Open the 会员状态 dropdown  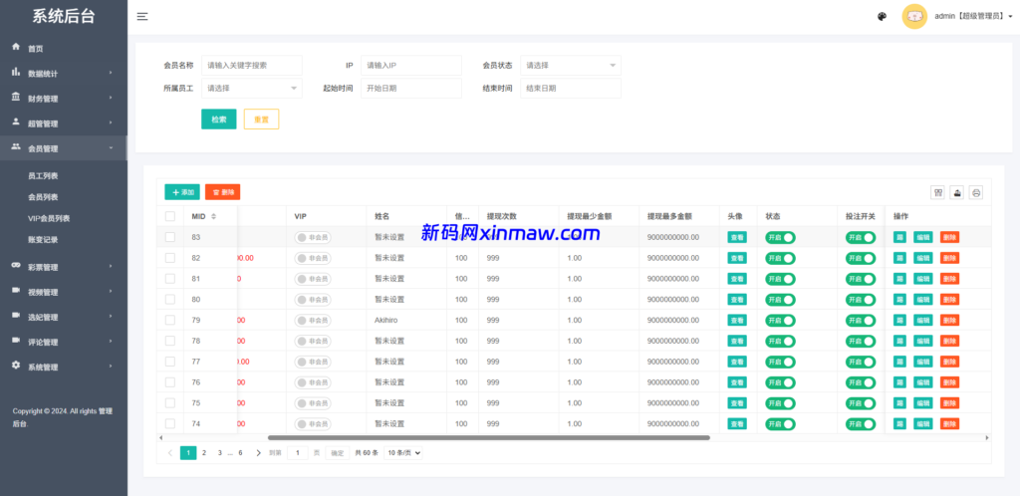[571, 65]
